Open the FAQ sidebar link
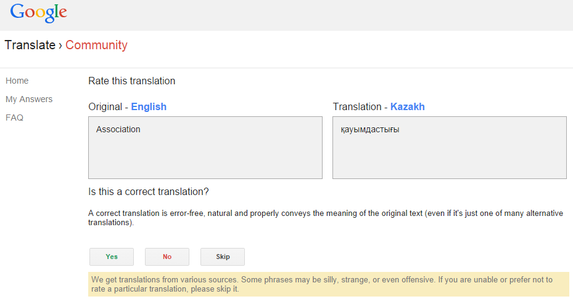The width and height of the screenshot is (573, 299). (14, 118)
